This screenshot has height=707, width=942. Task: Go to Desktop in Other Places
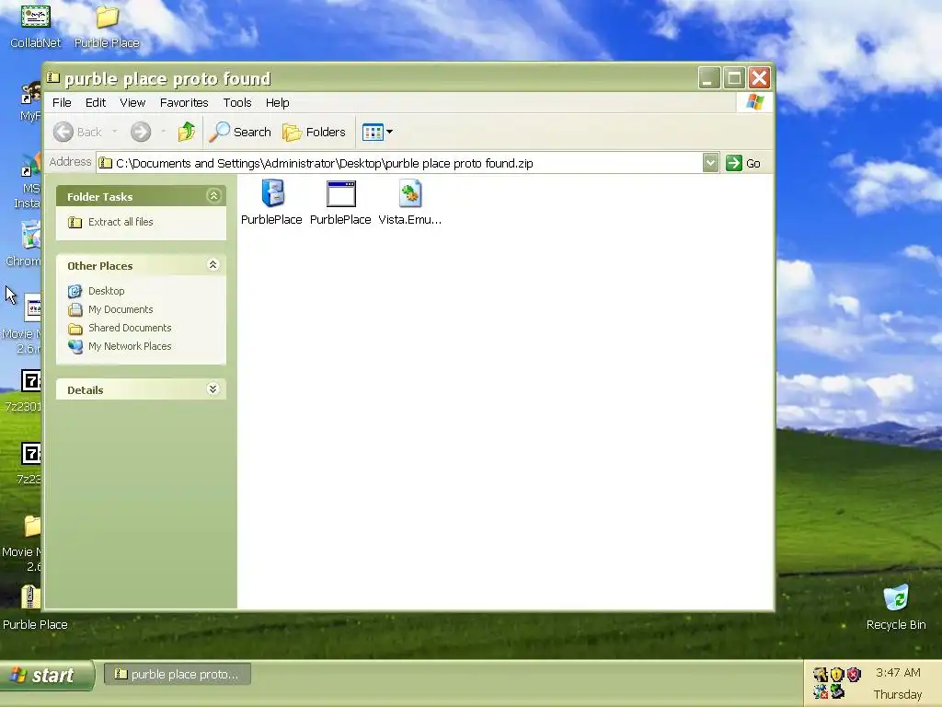click(107, 291)
